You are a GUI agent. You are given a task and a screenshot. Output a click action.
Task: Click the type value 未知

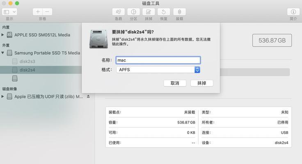[x=285, y=112]
